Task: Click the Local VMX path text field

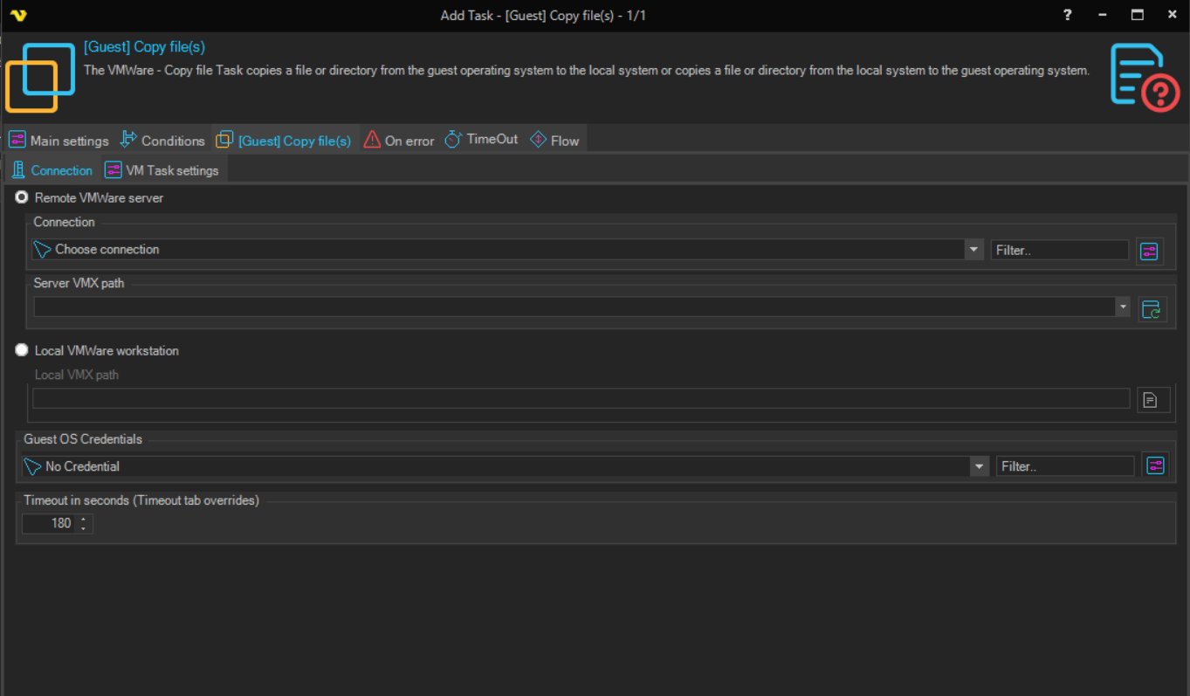Action: [x=581, y=398]
